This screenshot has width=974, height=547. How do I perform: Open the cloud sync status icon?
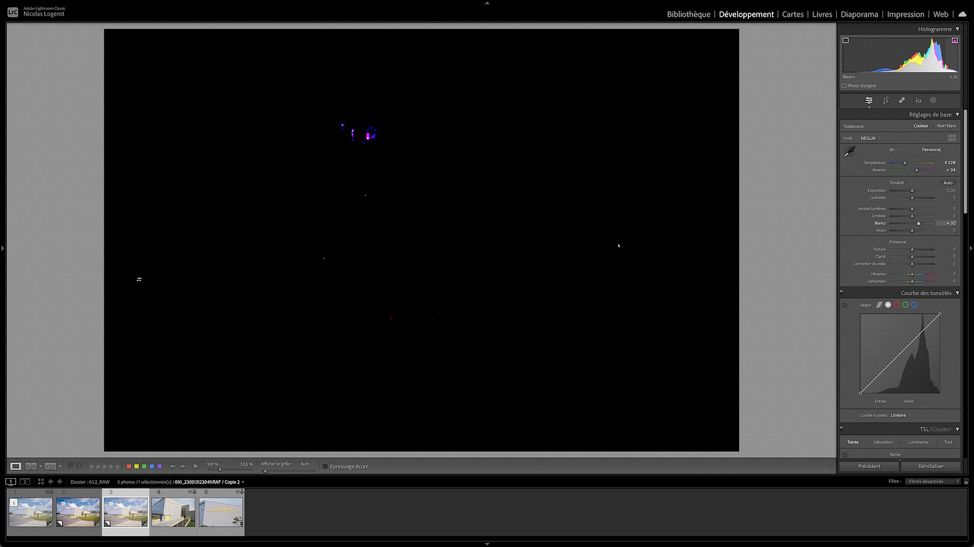coord(962,14)
